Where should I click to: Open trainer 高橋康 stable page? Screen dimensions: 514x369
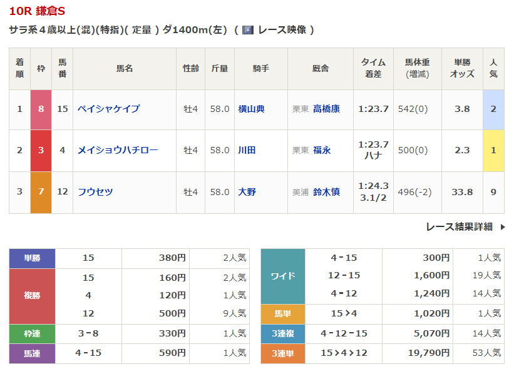(326, 109)
